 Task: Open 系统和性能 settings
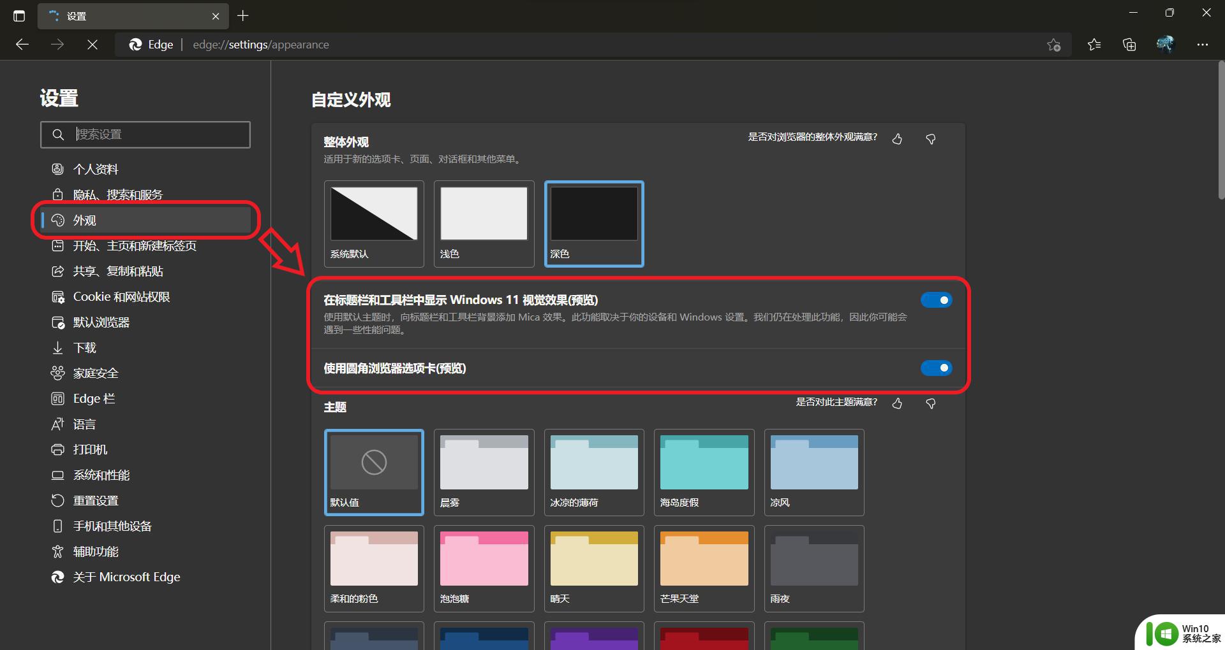coord(145,475)
